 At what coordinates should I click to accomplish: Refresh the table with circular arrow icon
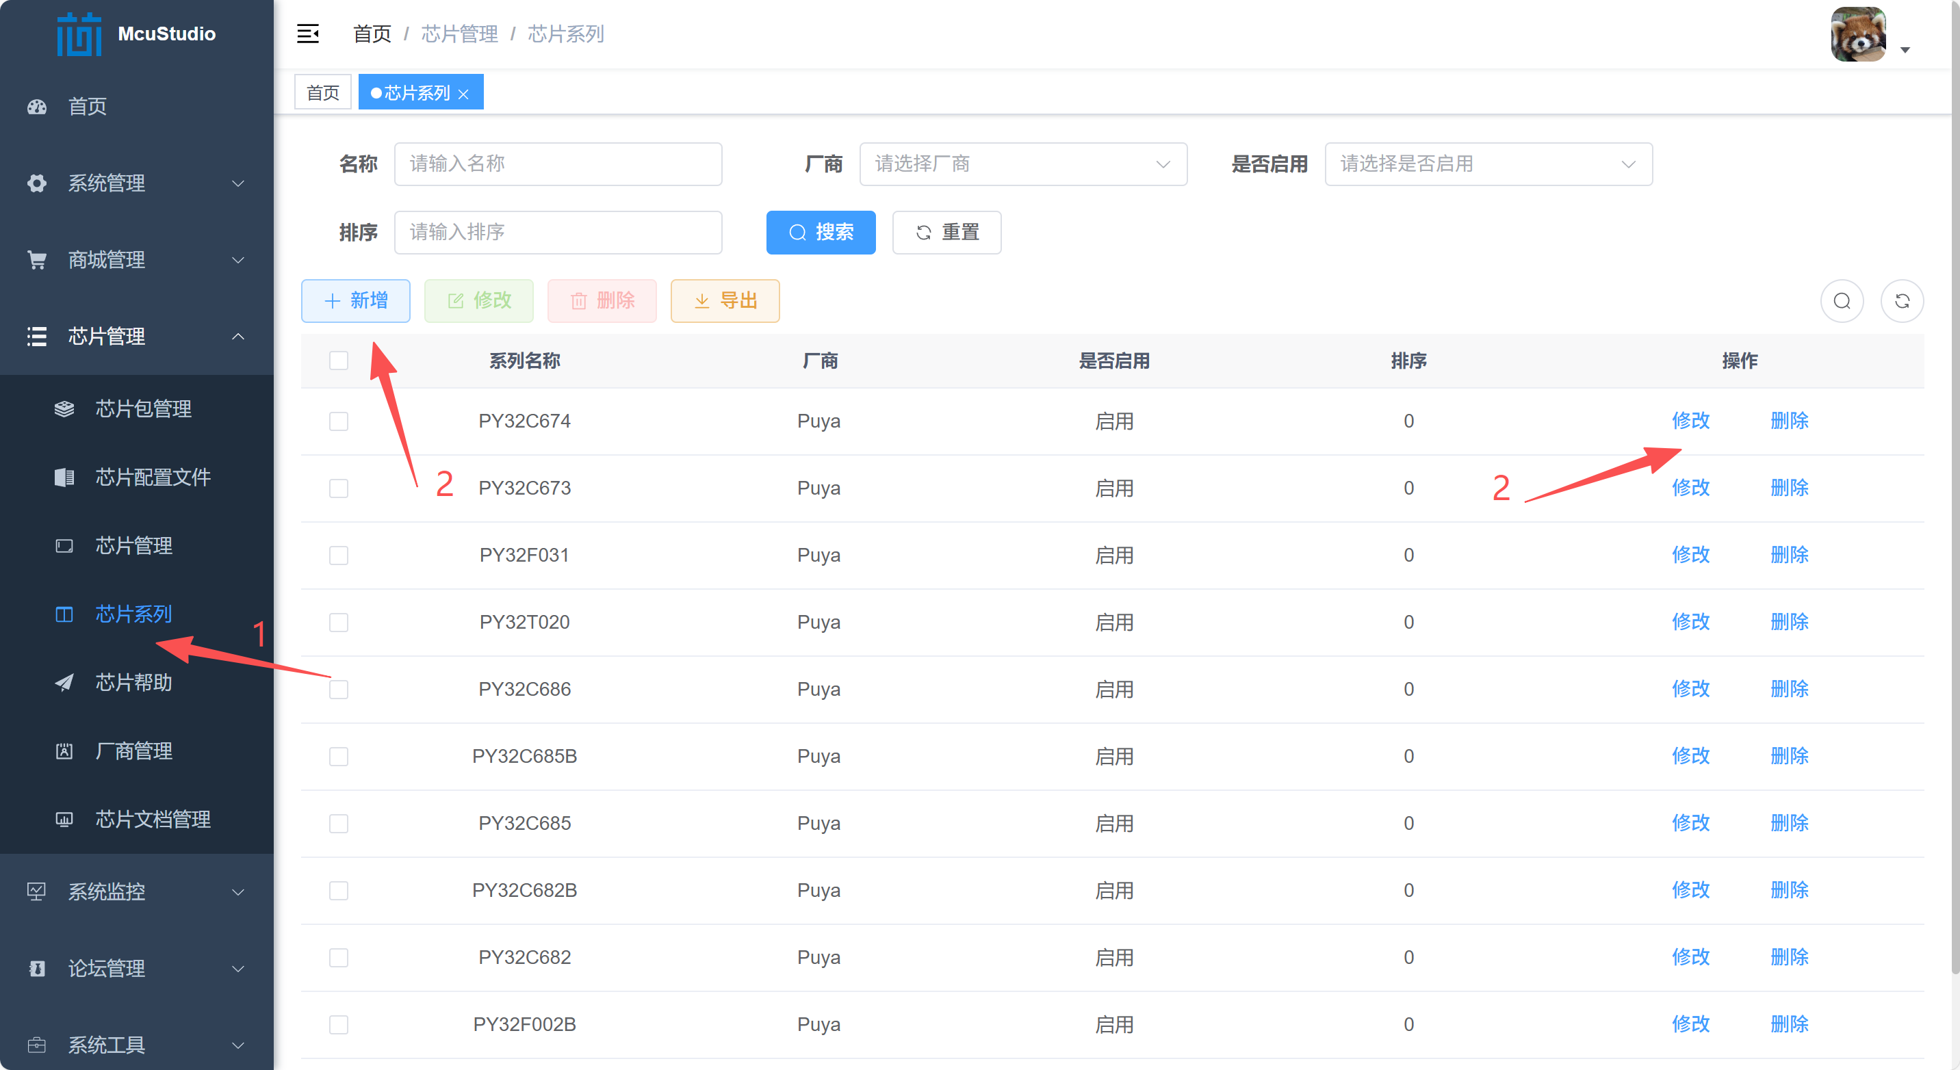point(1901,300)
